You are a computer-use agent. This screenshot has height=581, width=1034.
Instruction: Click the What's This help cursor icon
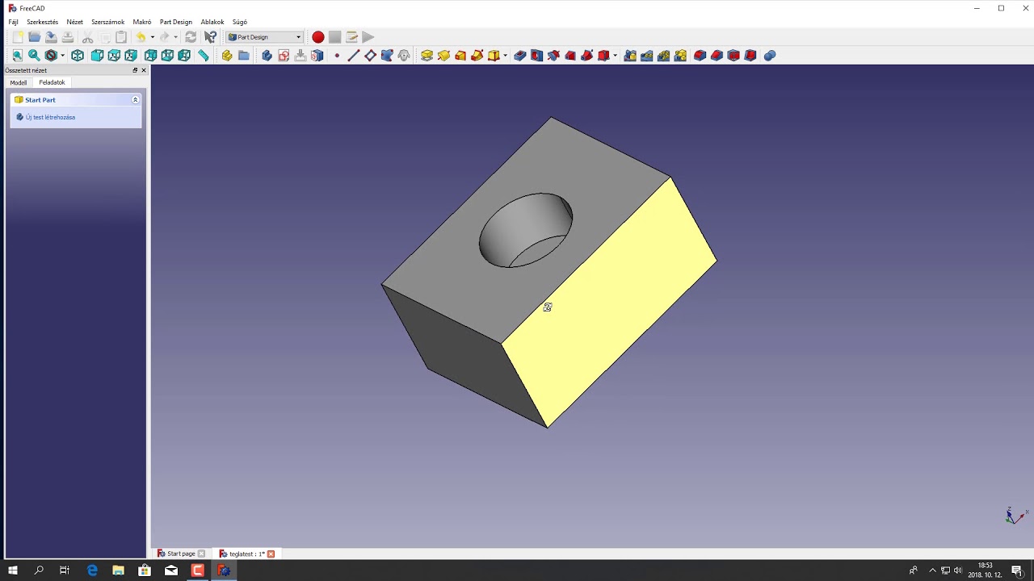point(211,37)
